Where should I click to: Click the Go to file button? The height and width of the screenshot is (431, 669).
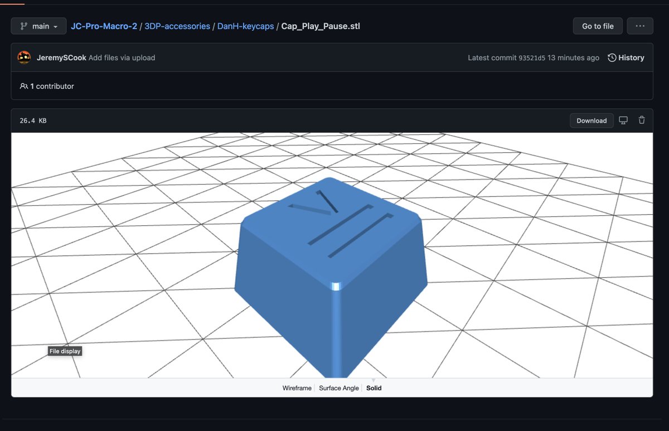point(598,26)
